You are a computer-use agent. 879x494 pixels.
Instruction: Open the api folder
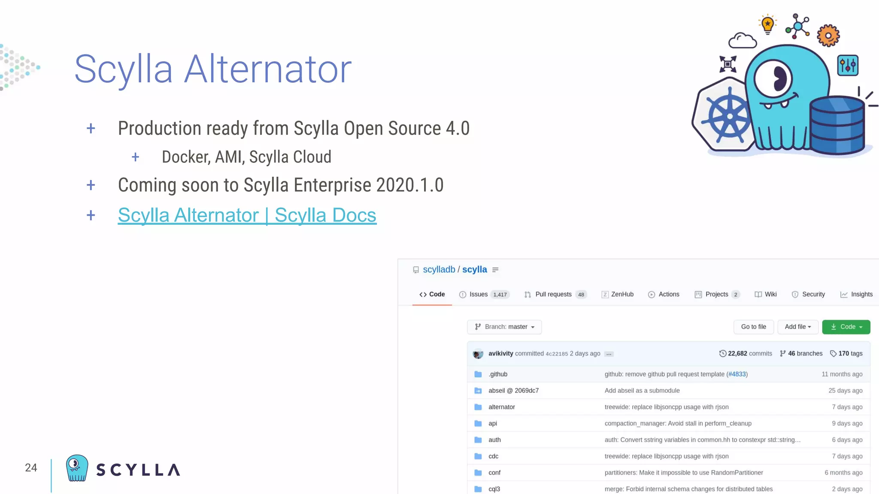[x=492, y=423]
